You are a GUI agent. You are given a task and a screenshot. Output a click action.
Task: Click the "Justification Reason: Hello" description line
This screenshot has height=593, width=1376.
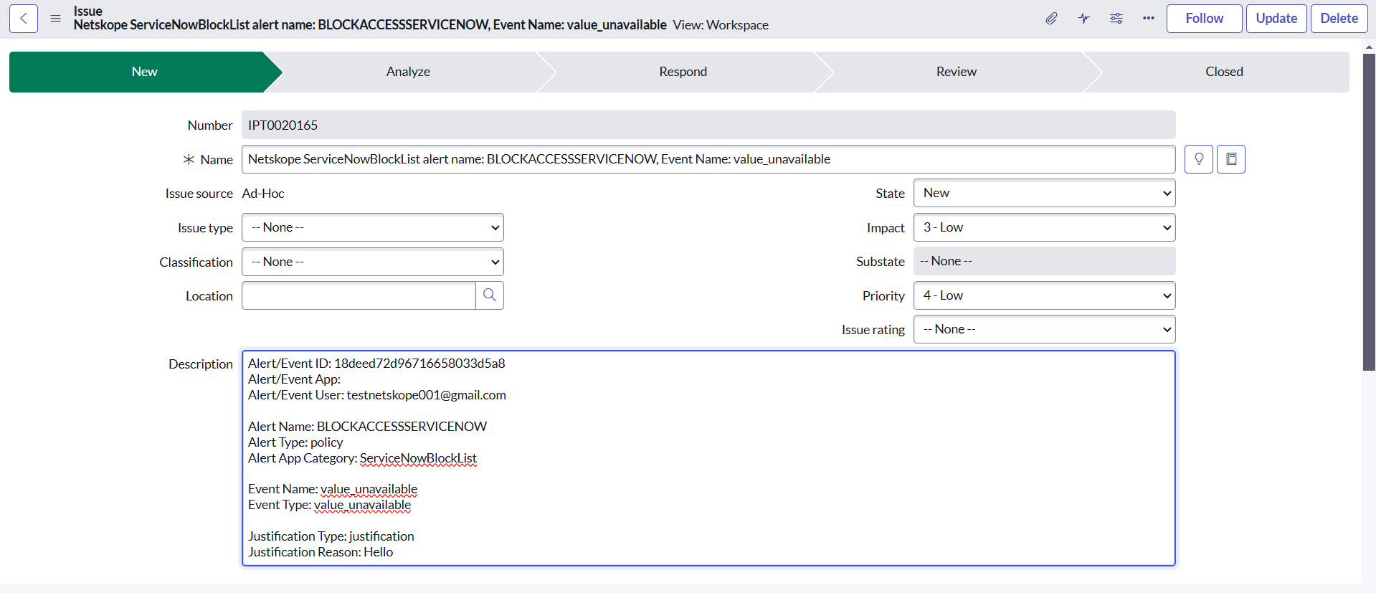[x=321, y=552]
